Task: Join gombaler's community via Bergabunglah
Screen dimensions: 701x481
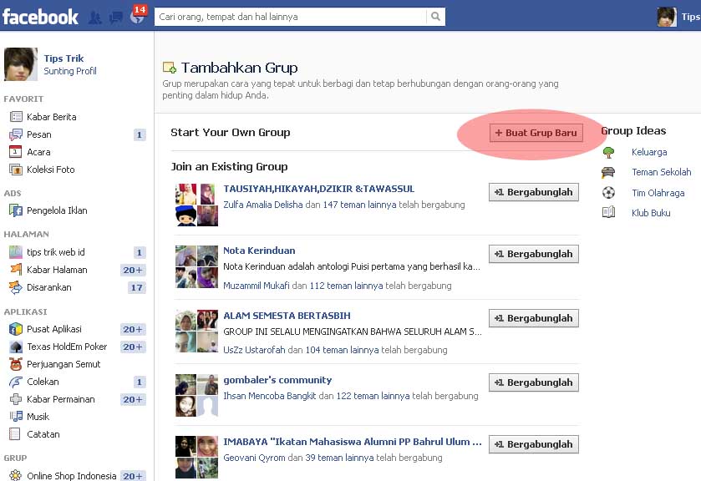Action: click(x=534, y=382)
